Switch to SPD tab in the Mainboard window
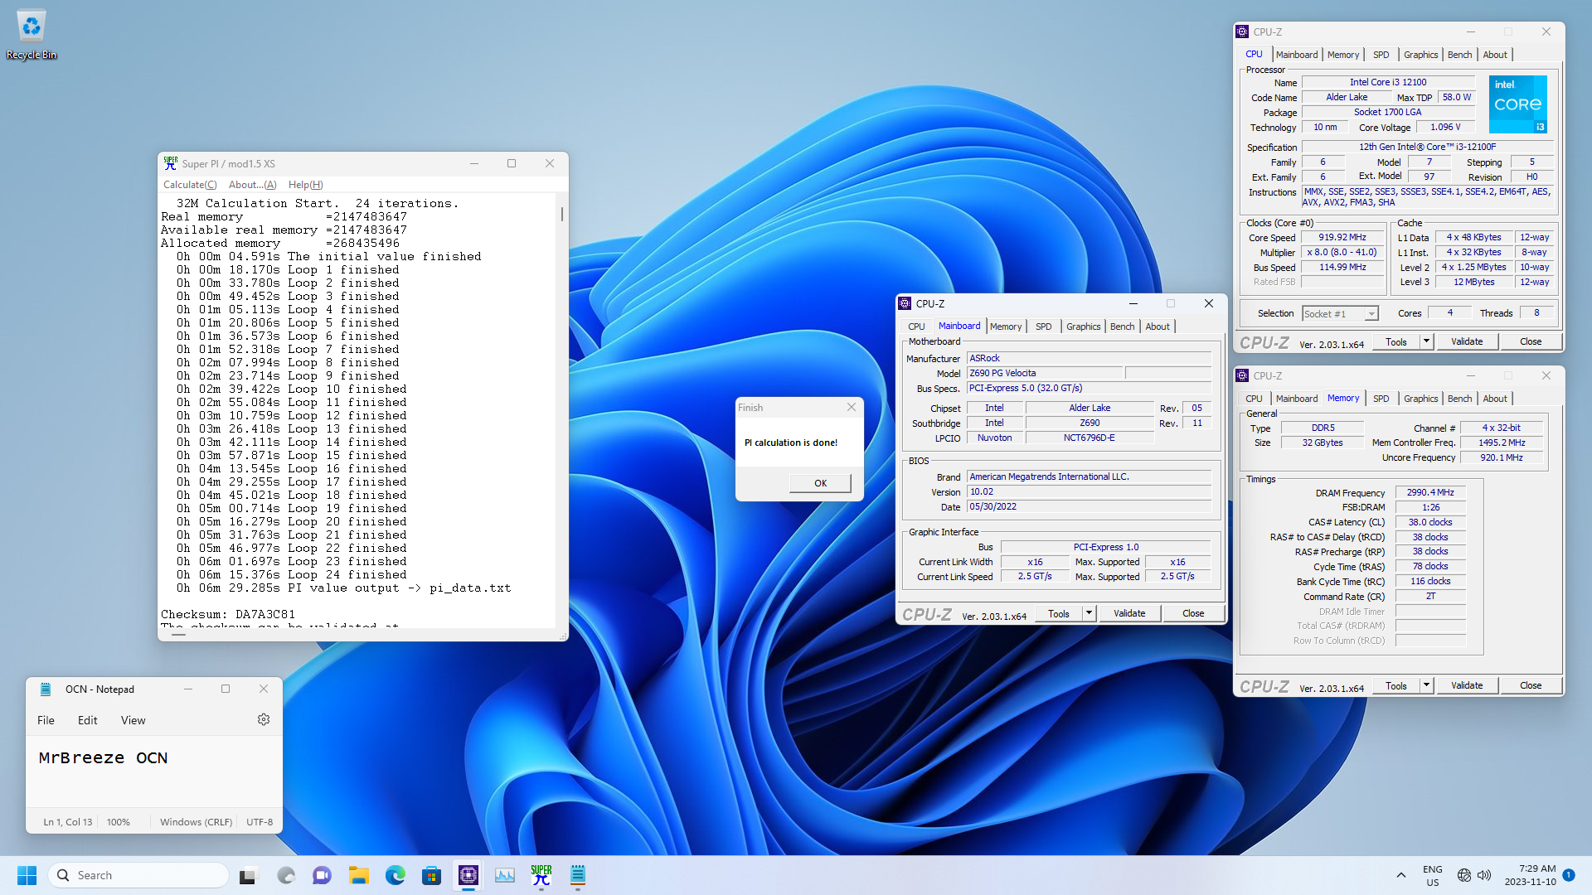 click(1043, 327)
